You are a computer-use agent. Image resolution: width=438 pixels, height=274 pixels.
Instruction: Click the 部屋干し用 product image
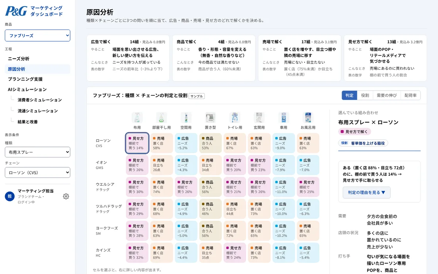(x=162, y=118)
